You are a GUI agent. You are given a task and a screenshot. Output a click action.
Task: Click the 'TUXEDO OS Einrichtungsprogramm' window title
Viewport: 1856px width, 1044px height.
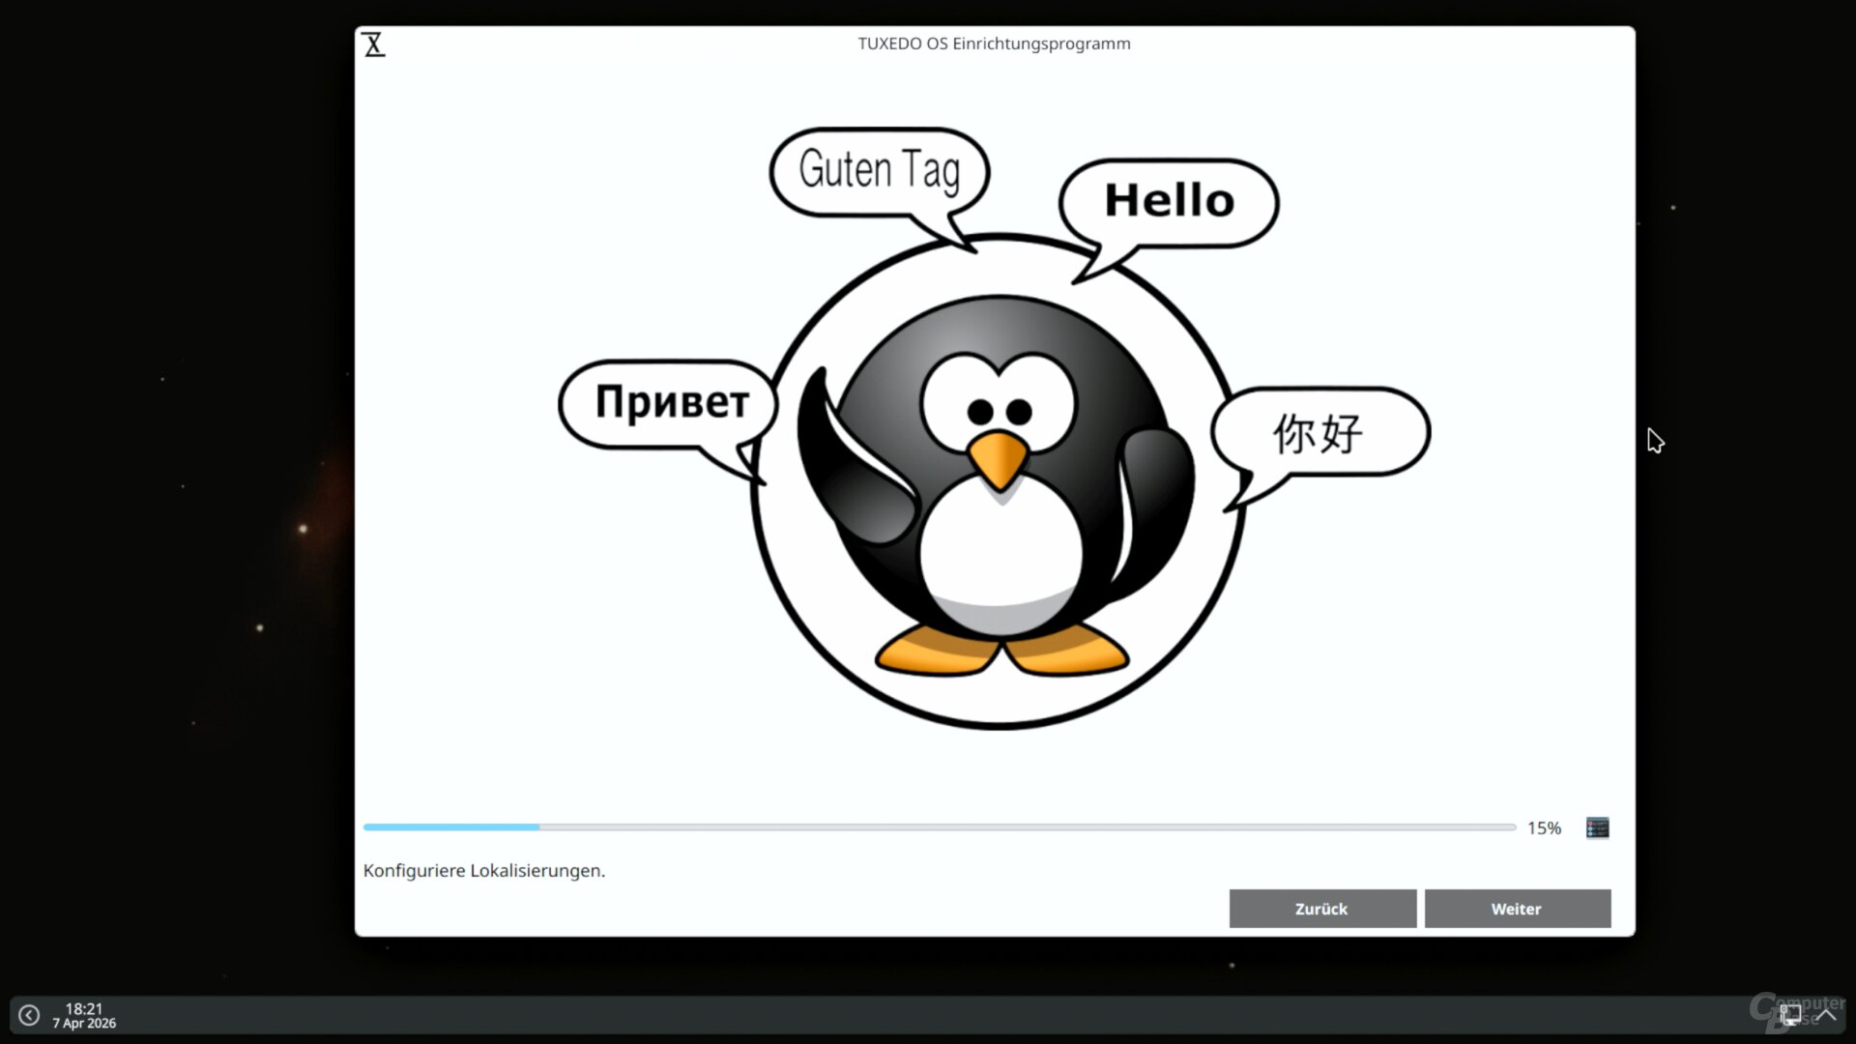994,43
